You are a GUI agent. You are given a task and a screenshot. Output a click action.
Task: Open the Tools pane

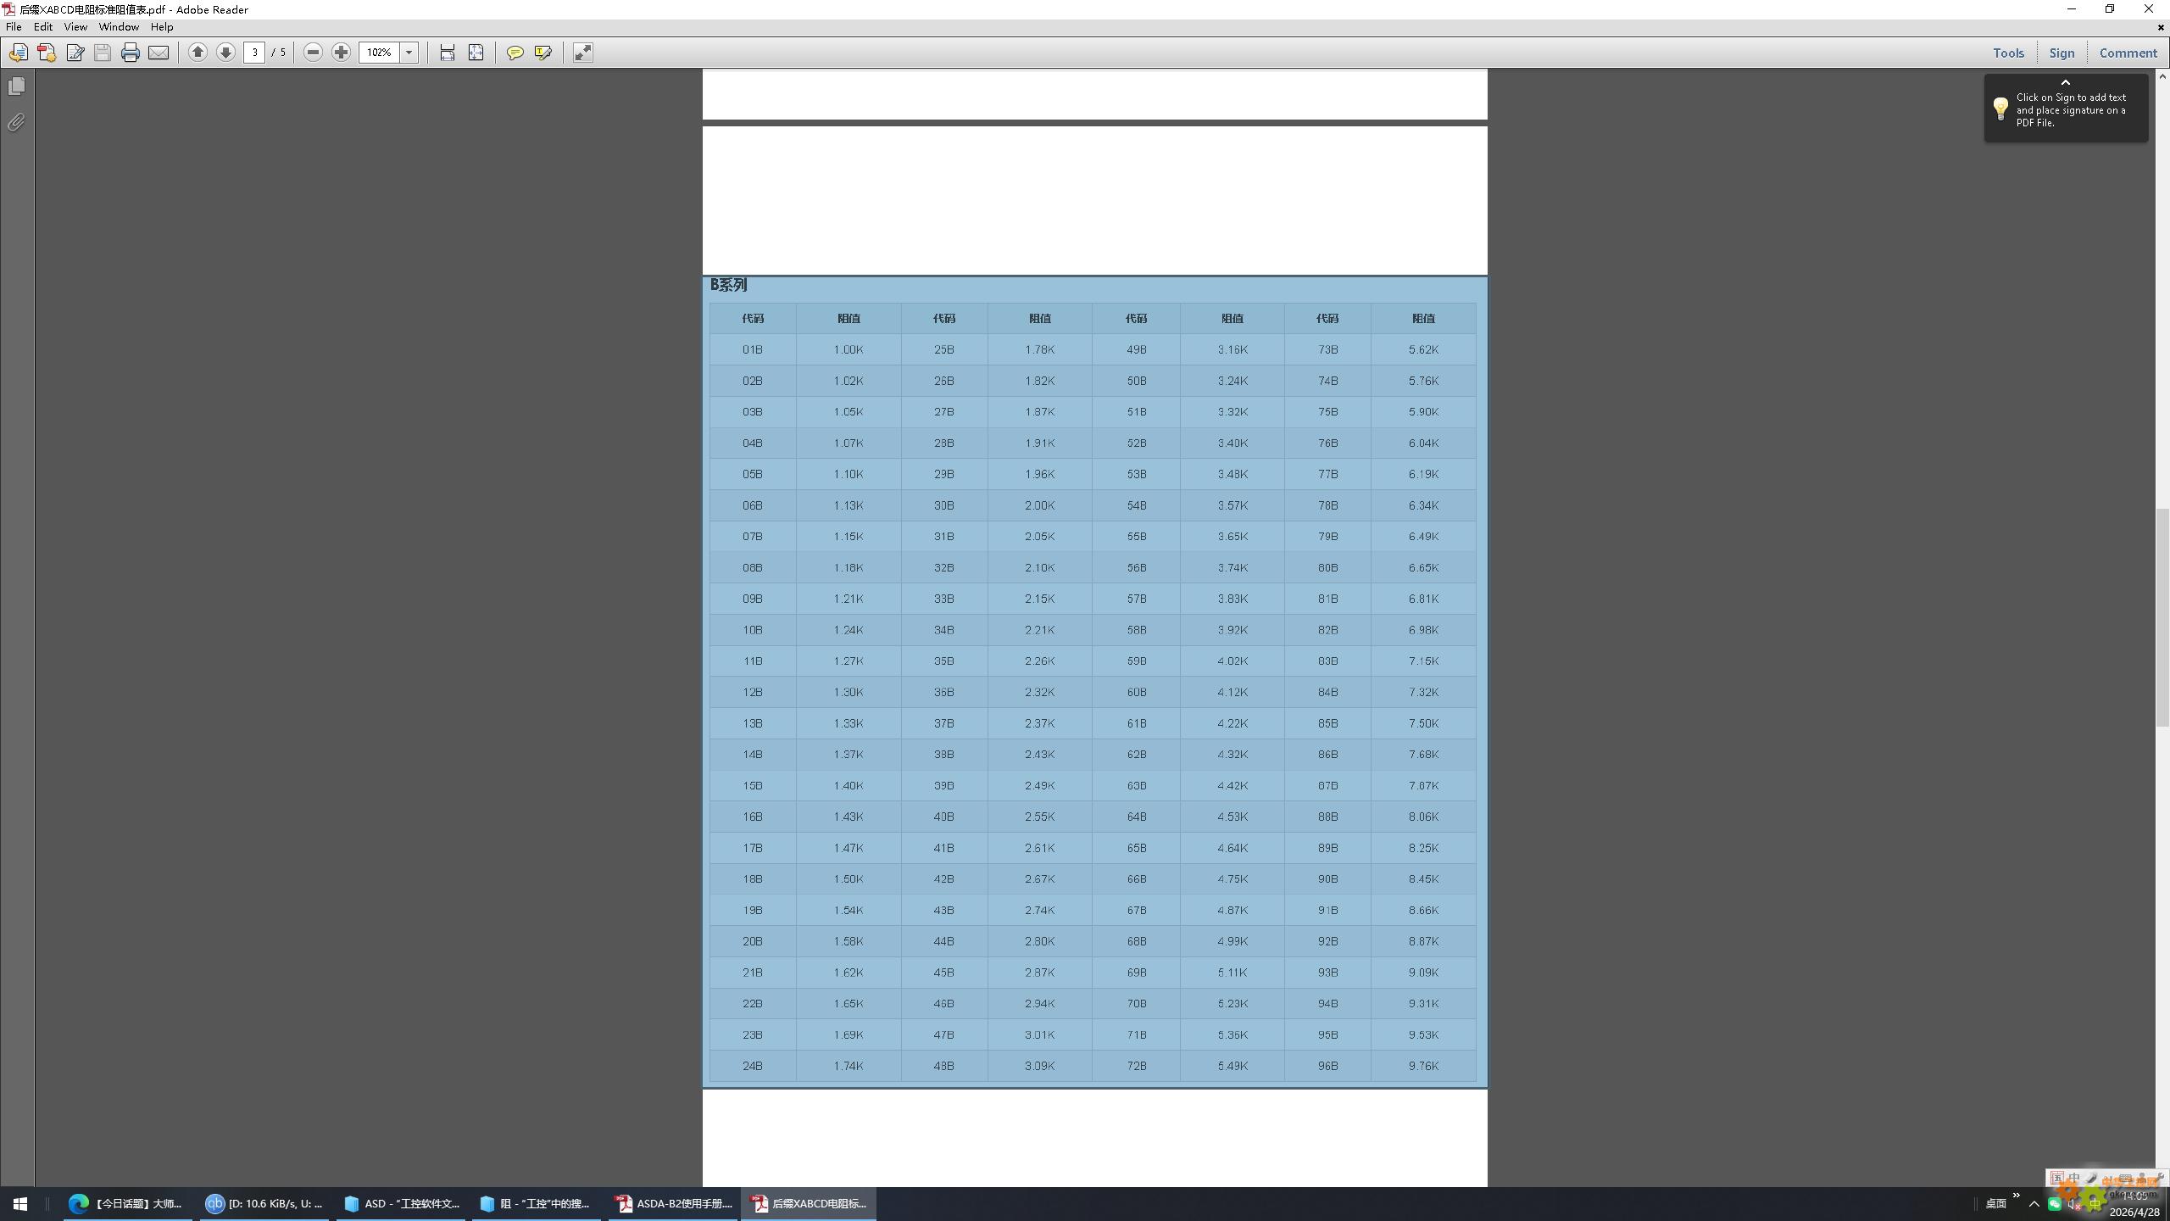pyautogui.click(x=2008, y=53)
